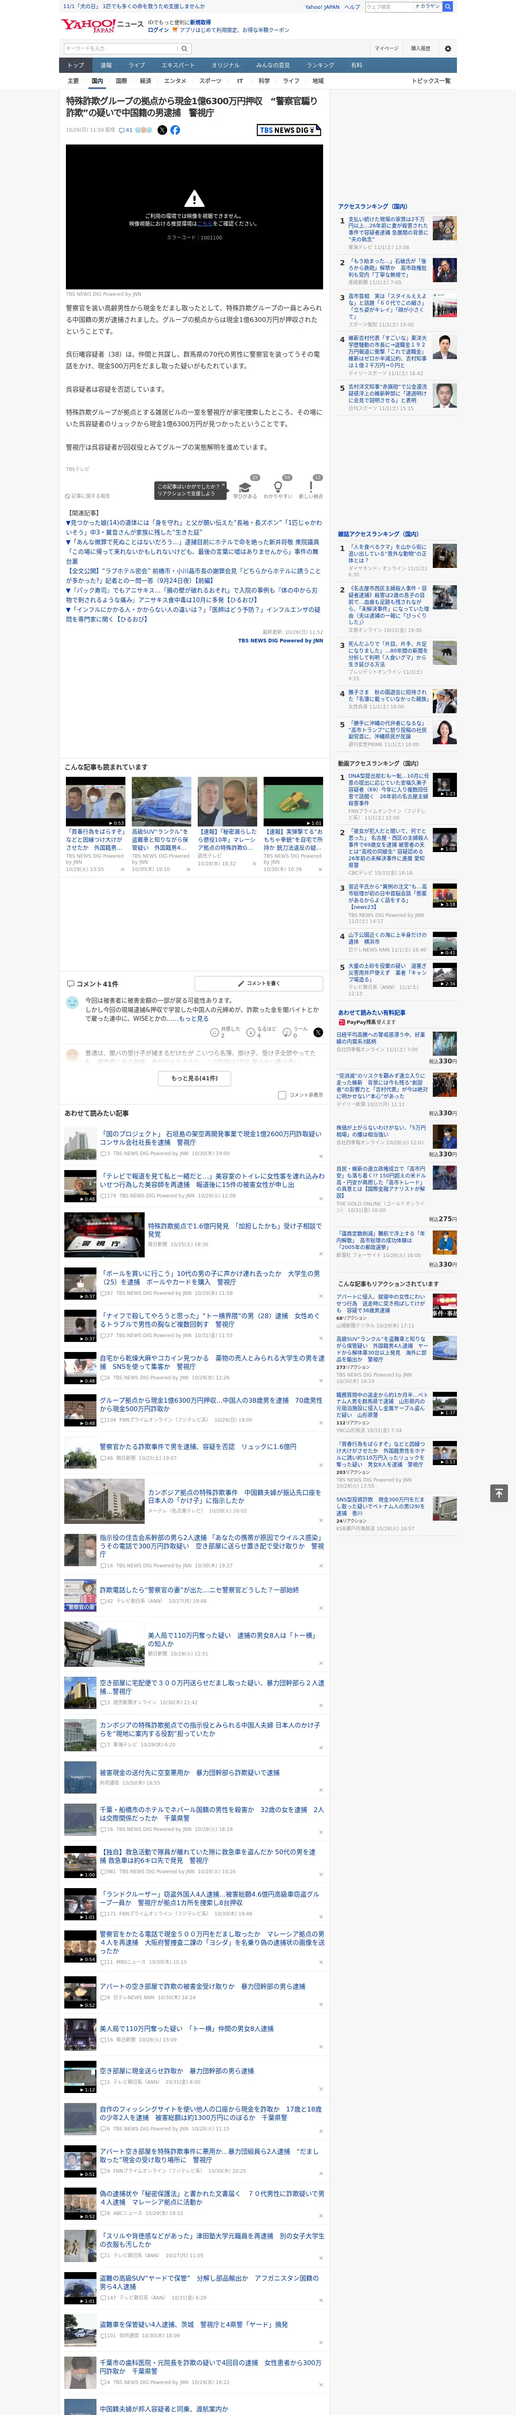The width and height of the screenshot is (516, 2415).
Task: Select the エンタメ category
Action: (175, 80)
